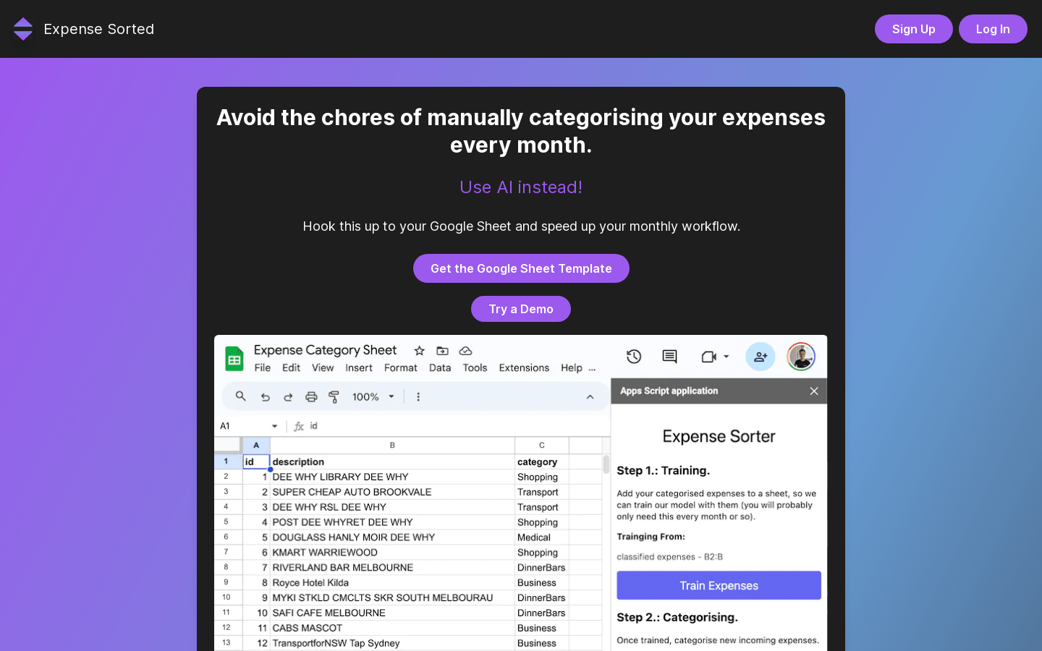Click the Royce Hotel Kilda cell
The height and width of the screenshot is (651, 1042).
tap(392, 583)
